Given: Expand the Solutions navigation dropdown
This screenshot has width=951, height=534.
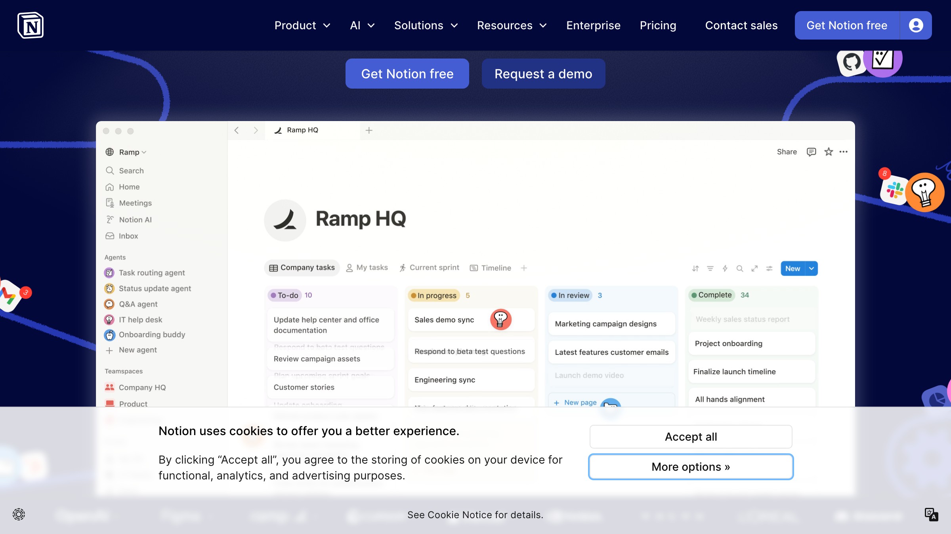Looking at the screenshot, I should click(x=426, y=25).
